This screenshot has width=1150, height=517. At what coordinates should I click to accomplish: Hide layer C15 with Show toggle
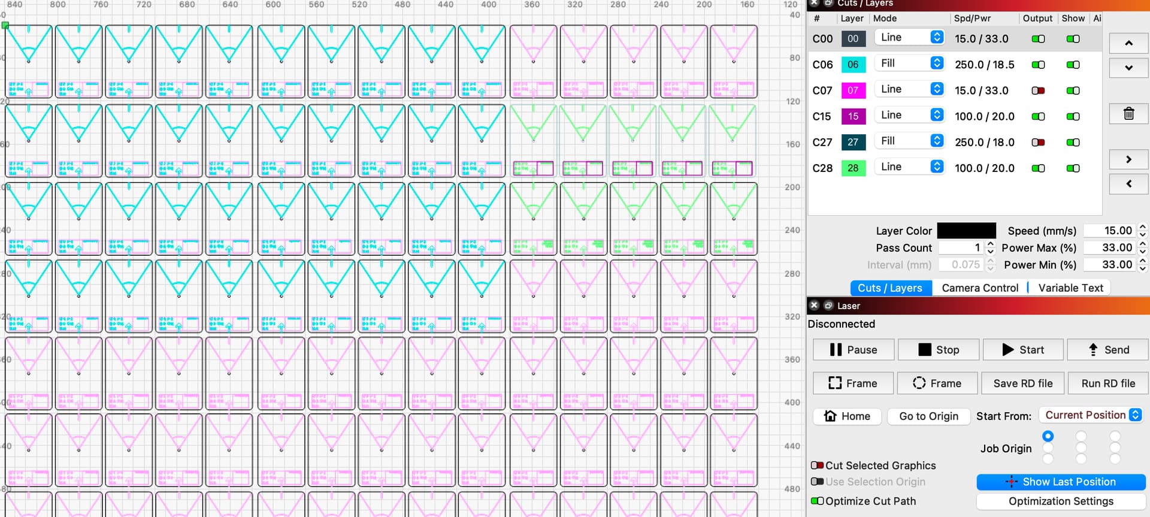coord(1073,116)
